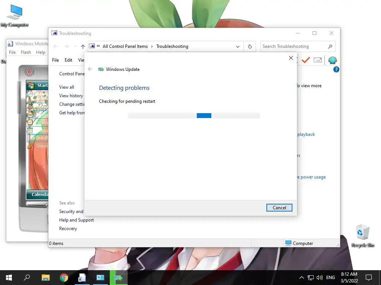
Task: Open File menu in Windows Mobile window
Action: tap(12, 52)
